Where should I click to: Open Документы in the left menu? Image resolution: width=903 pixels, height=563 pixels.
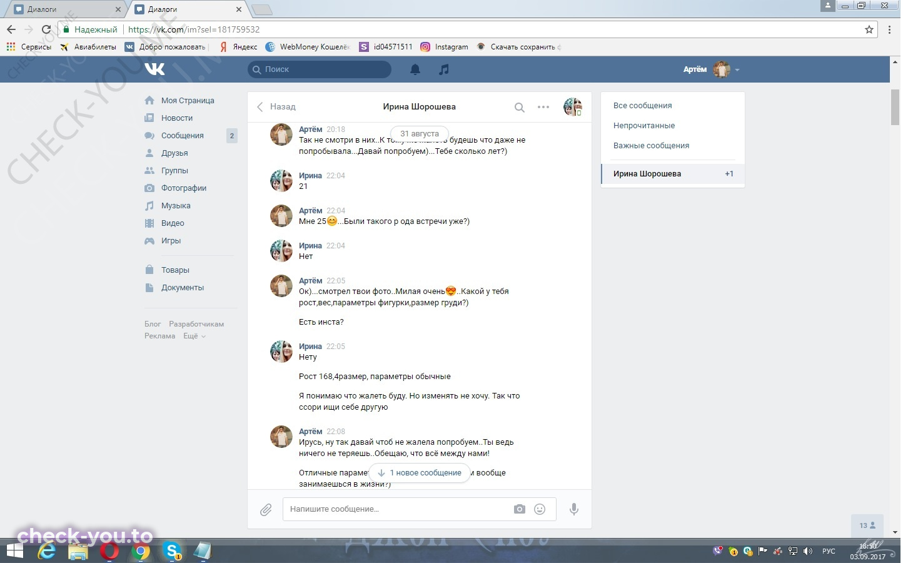point(183,288)
